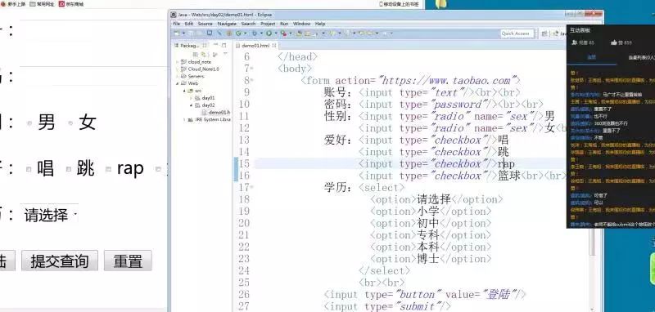This screenshot has height=312, width=655.
Task: Click the Run Last Tool icon with red toolbox
Action: point(283,33)
